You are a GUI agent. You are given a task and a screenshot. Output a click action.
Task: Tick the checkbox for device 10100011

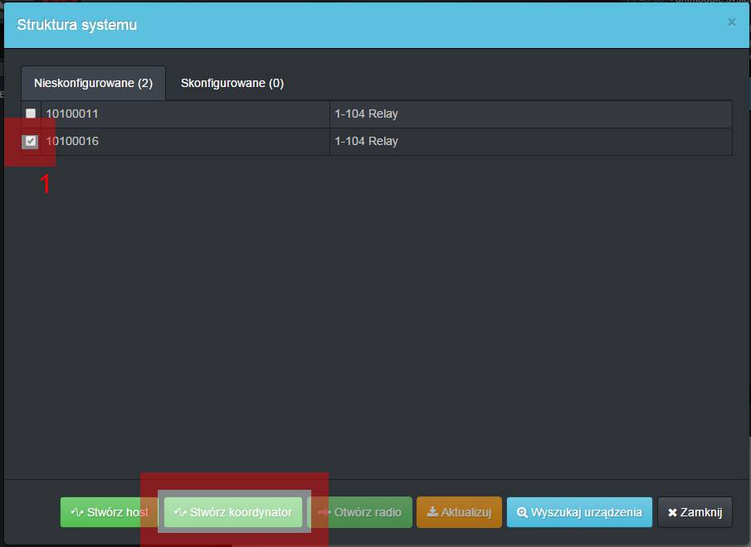point(31,114)
